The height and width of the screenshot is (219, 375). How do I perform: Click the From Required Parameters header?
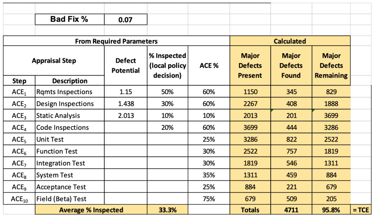pos(116,41)
